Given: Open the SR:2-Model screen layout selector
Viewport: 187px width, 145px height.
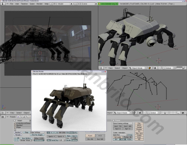Looking at the screenshot, I should (x=51, y=4).
